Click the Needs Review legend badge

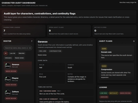[125, 93]
